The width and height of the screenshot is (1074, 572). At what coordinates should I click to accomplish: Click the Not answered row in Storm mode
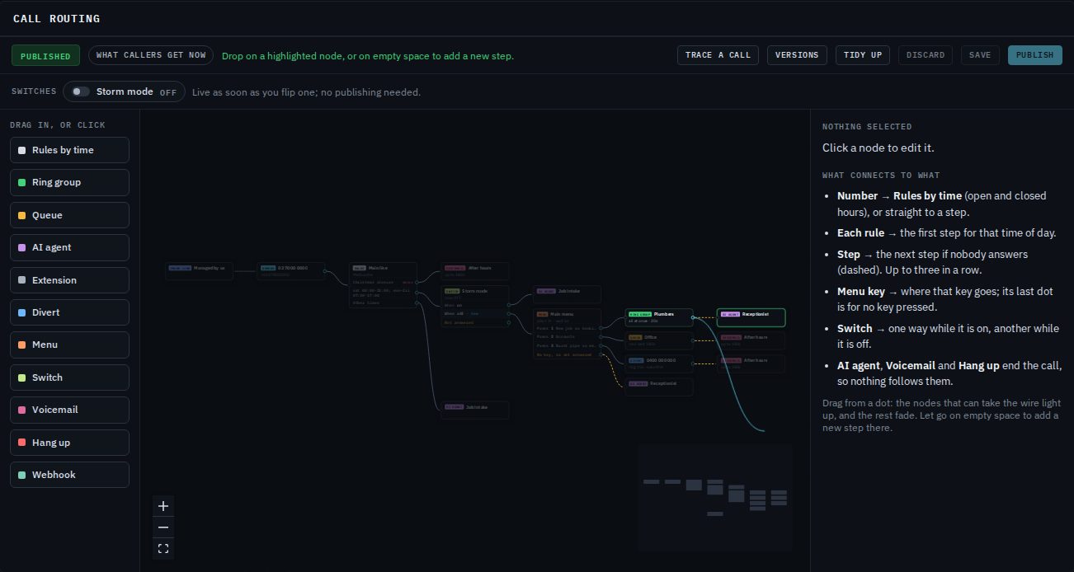475,322
